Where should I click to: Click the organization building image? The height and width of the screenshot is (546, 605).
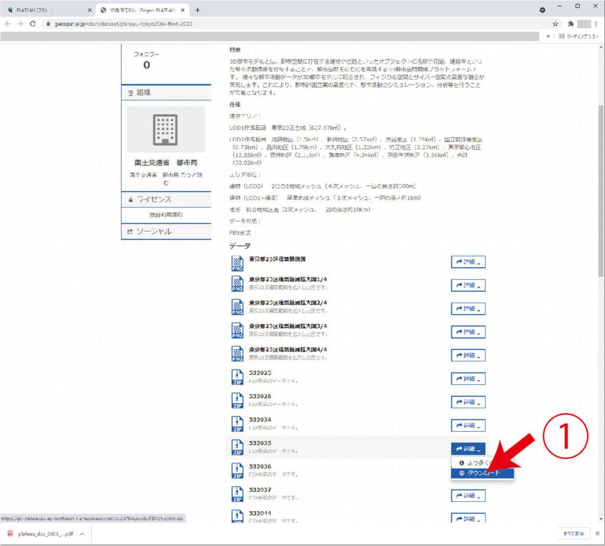166,130
